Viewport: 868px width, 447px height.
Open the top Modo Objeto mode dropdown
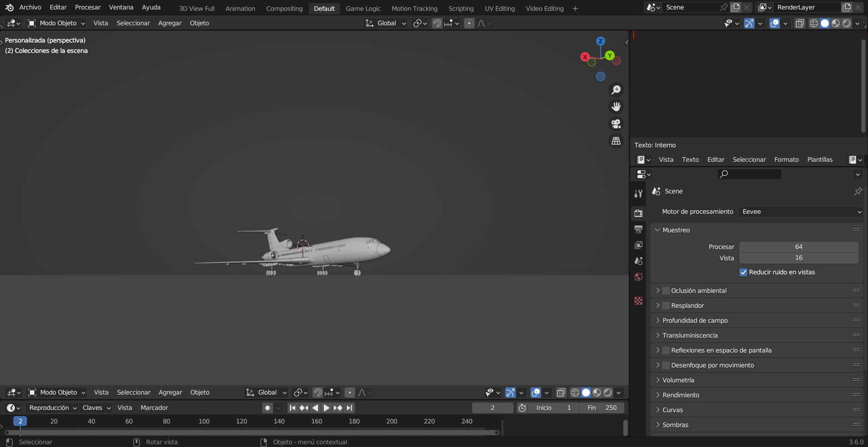57,23
